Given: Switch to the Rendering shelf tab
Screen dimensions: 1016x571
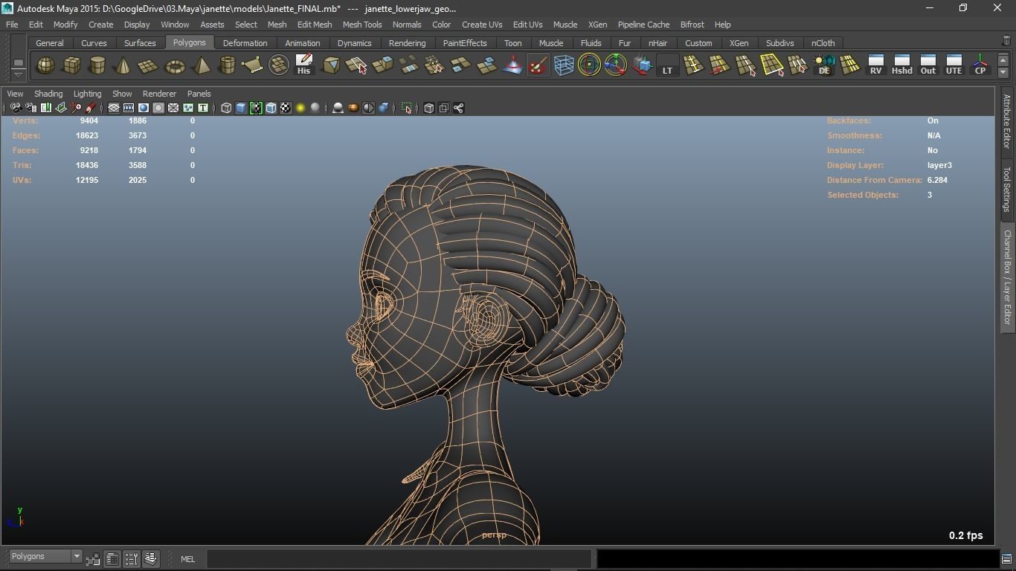Looking at the screenshot, I should pyautogui.click(x=407, y=43).
